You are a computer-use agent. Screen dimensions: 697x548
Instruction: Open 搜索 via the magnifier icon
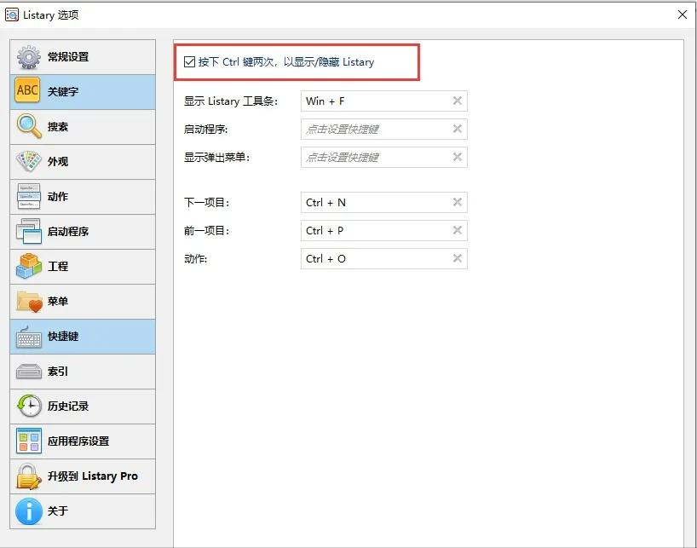27,126
